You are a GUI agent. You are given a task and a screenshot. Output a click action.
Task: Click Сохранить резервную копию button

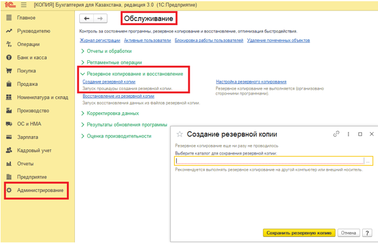click(x=299, y=233)
